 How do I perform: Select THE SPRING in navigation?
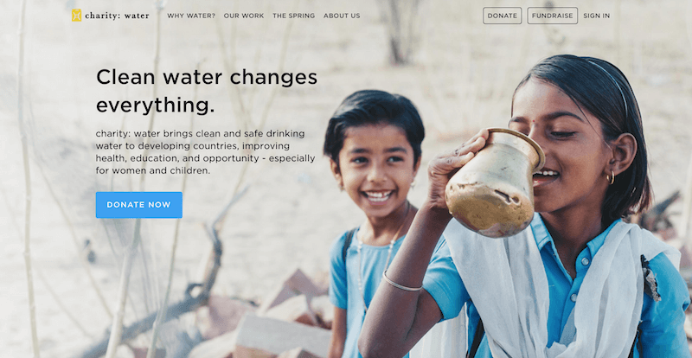click(293, 16)
